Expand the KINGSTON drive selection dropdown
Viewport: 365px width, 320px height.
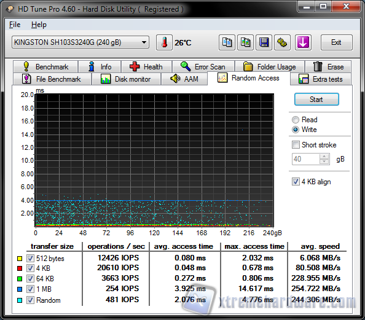tap(144, 42)
